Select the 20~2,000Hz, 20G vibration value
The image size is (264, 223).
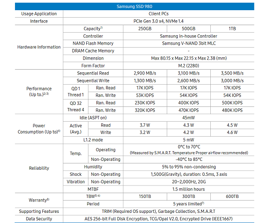pos(189,182)
